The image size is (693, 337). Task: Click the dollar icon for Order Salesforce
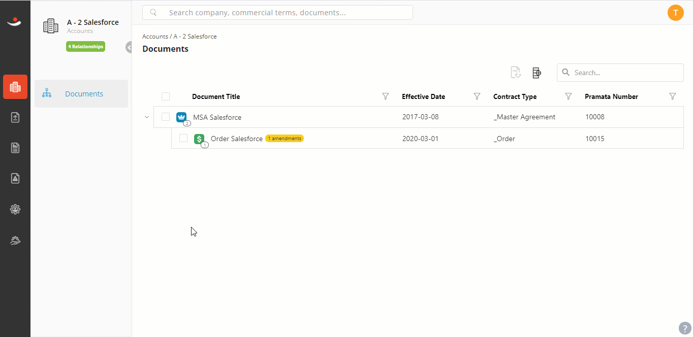199,139
